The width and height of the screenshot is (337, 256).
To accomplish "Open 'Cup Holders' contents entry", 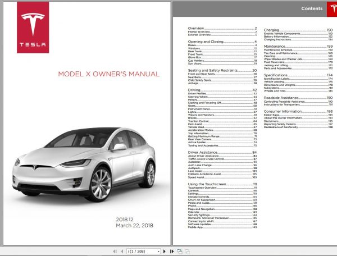I will [x=222, y=61].
